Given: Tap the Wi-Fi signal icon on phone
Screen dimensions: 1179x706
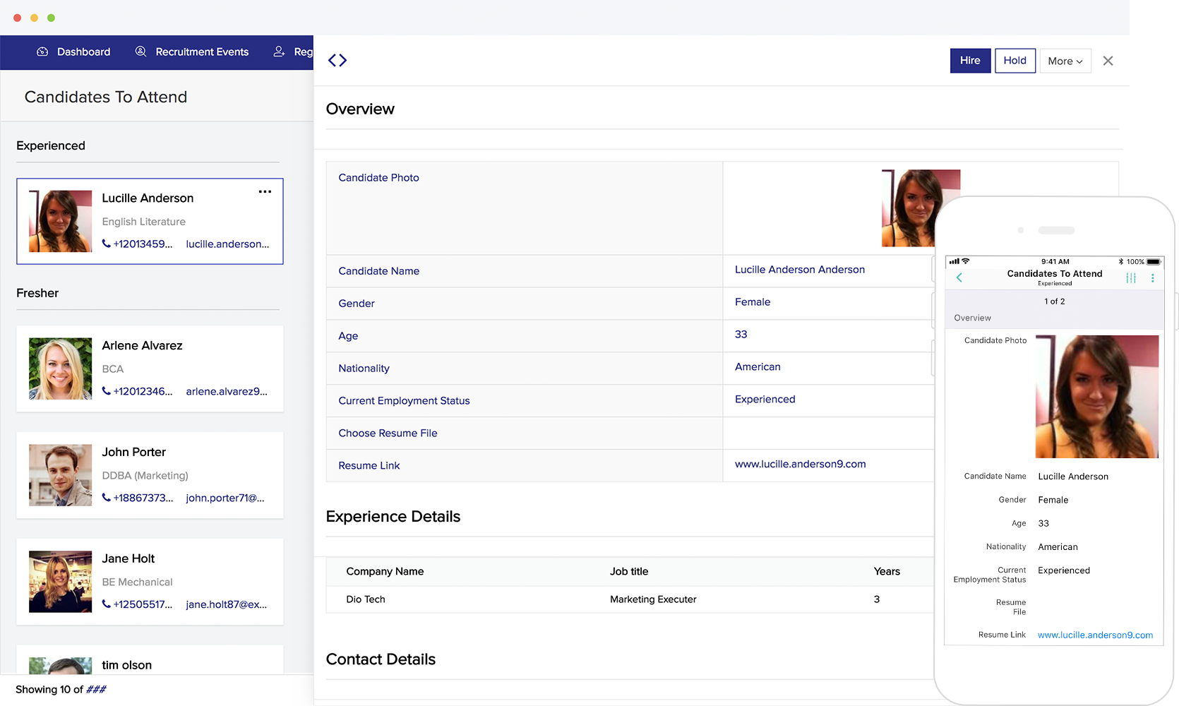Looking at the screenshot, I should pos(966,261).
